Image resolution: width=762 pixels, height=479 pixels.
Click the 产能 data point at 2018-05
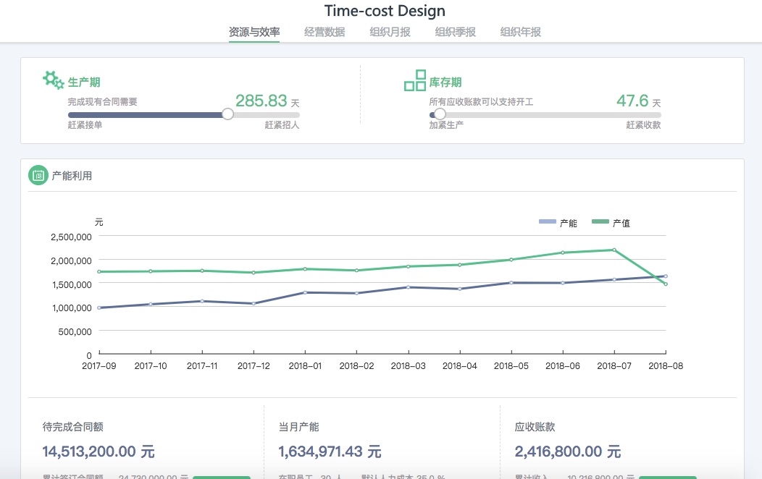(511, 282)
